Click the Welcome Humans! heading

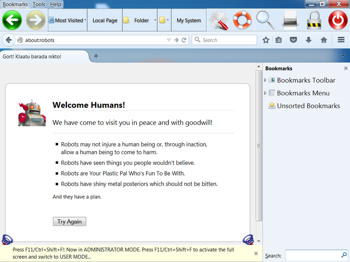click(x=88, y=105)
